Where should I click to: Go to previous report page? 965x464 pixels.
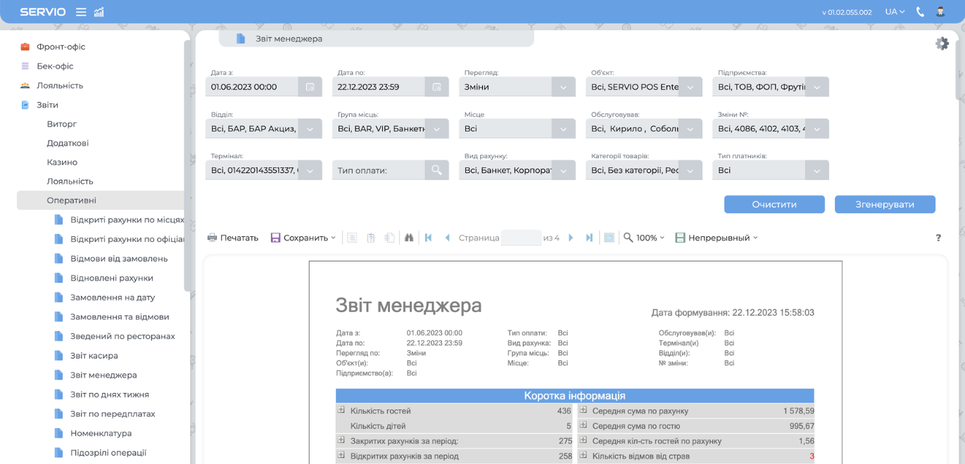[447, 238]
